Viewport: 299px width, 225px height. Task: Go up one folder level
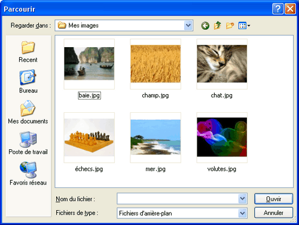(217, 26)
